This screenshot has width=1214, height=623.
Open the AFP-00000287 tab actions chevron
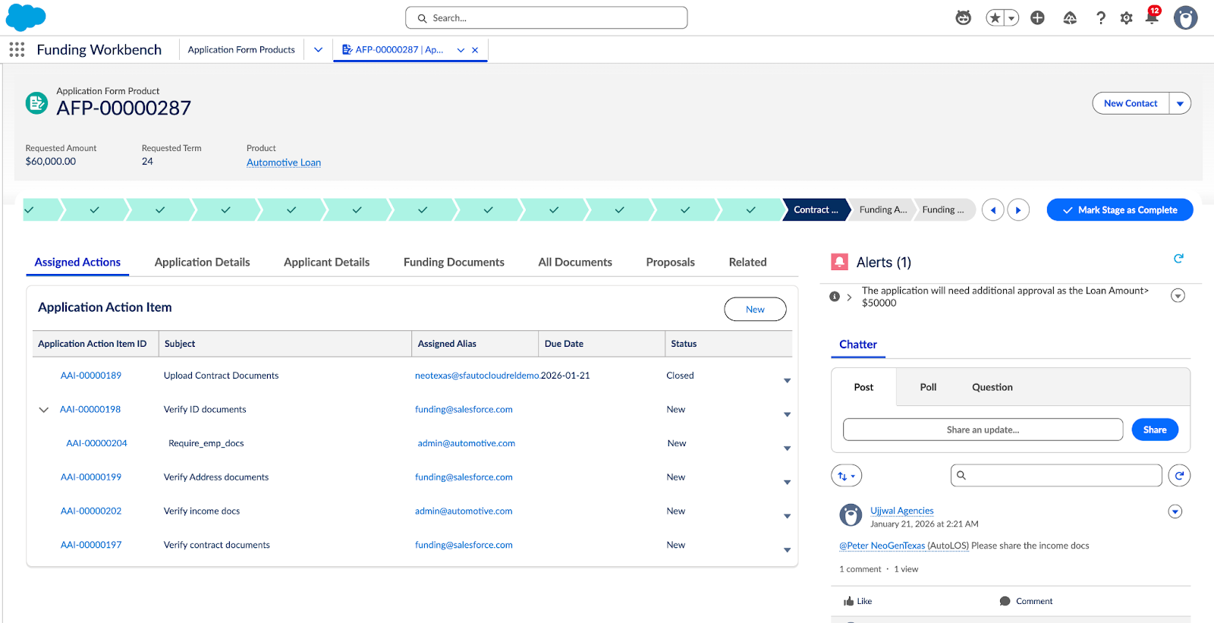pos(461,50)
